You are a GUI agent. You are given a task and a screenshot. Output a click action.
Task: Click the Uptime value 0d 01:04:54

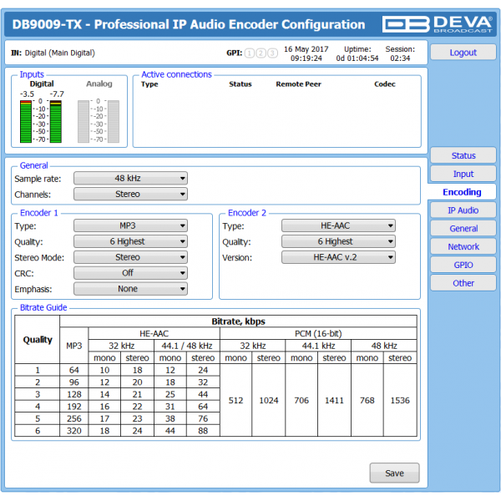(x=357, y=58)
